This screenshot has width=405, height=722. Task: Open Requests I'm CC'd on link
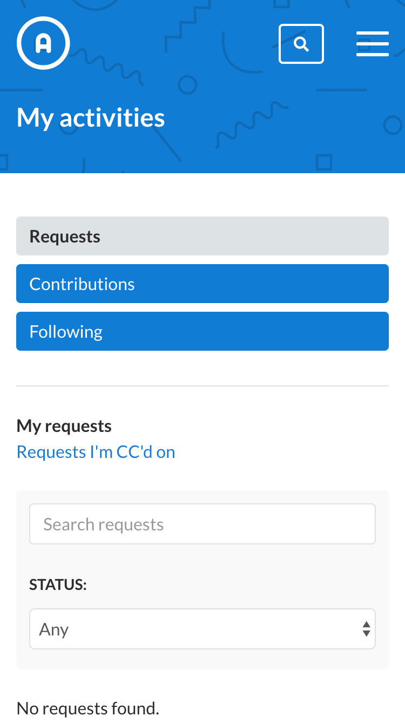(96, 452)
